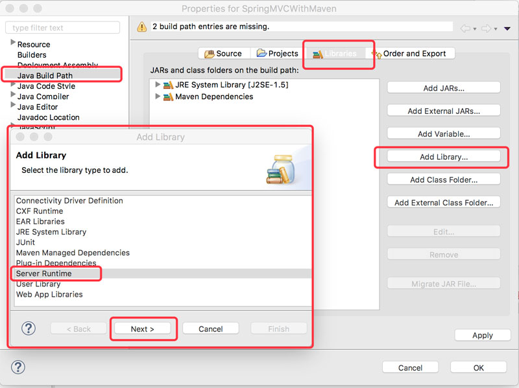Click the help icon in the Add Library dialog

pyautogui.click(x=28, y=328)
